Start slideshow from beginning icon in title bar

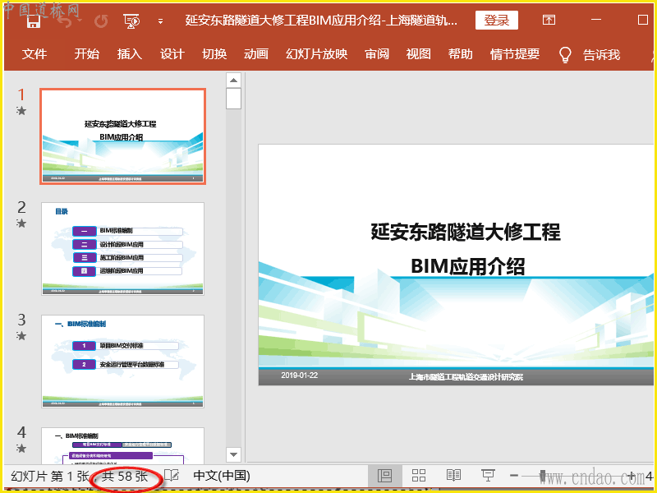[x=131, y=21]
